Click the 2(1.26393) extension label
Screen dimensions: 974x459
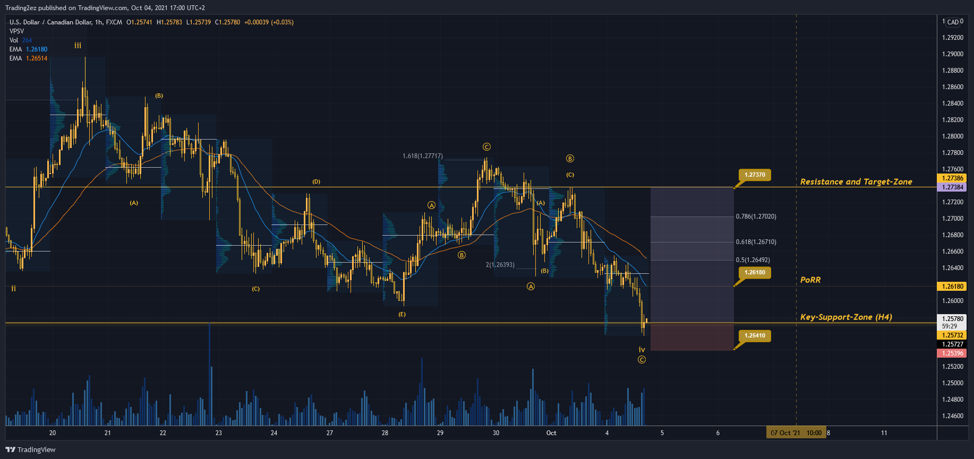click(x=500, y=264)
